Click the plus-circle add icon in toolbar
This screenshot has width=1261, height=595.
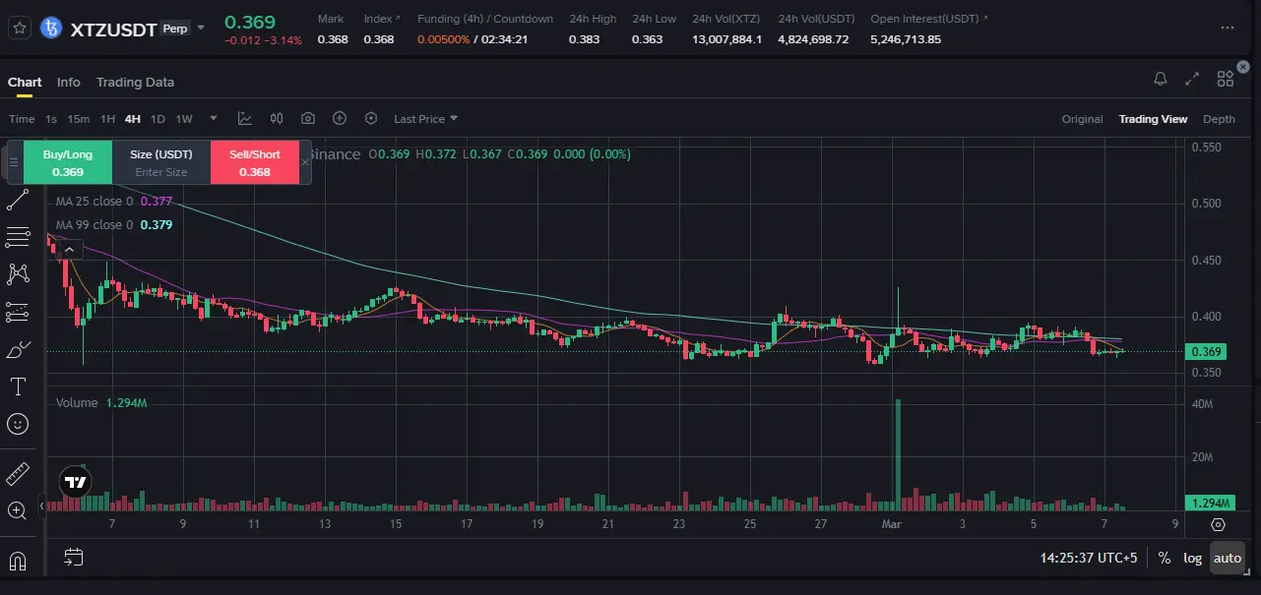click(x=340, y=118)
